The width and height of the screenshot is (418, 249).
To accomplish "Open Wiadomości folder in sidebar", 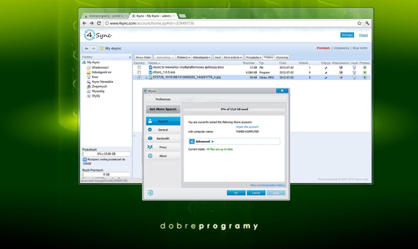I will coord(100,67).
